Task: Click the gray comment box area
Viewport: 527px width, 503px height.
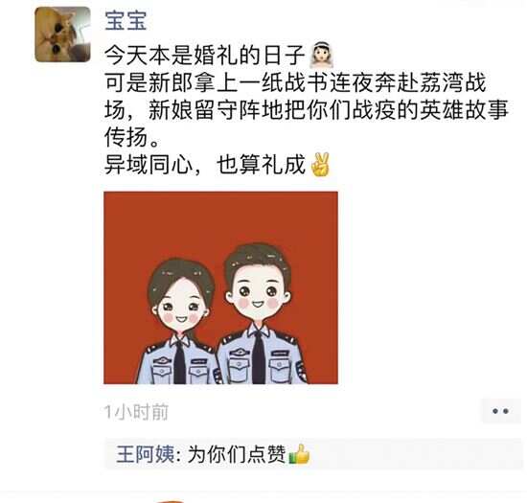Action: click(x=313, y=454)
